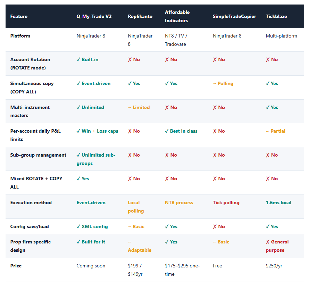Select the red Tick polling cell

point(226,202)
